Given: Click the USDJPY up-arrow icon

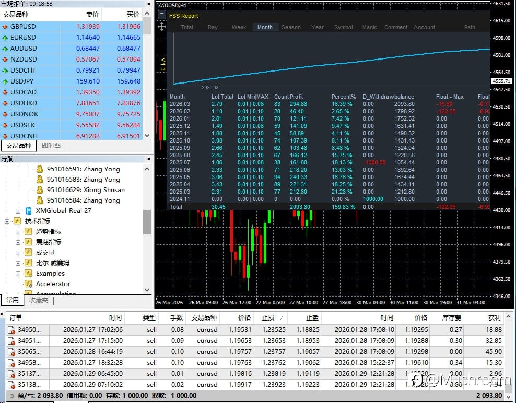Looking at the screenshot, I should click(x=5, y=81).
